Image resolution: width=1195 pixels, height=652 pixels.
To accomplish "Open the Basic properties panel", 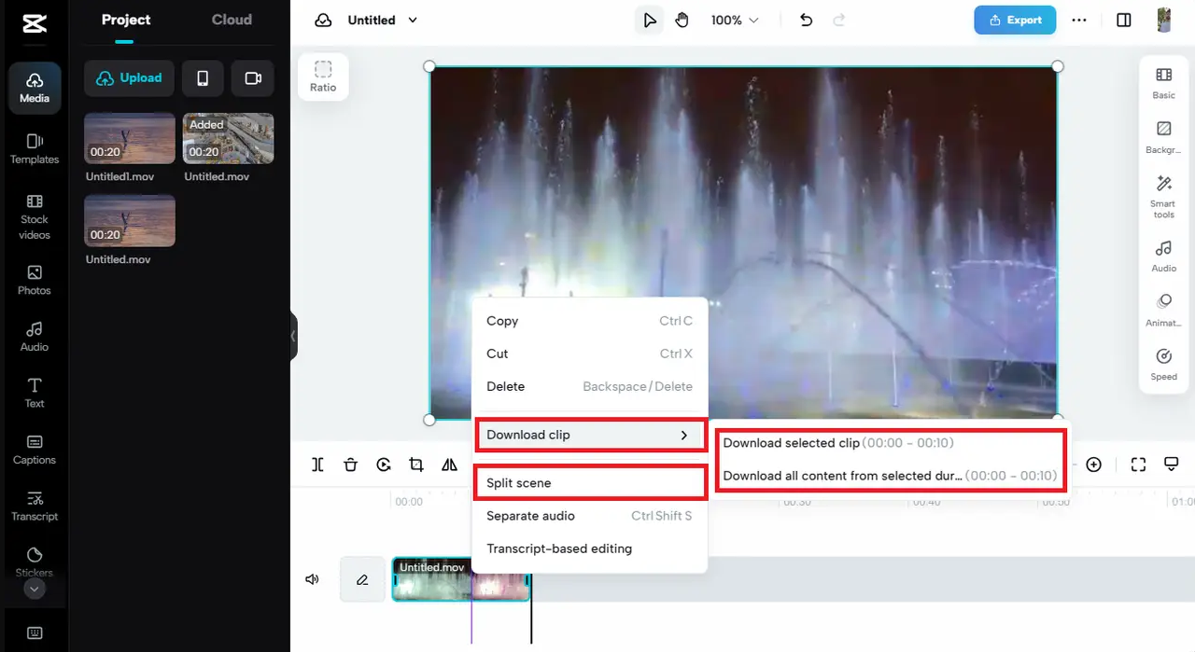I will tap(1164, 82).
